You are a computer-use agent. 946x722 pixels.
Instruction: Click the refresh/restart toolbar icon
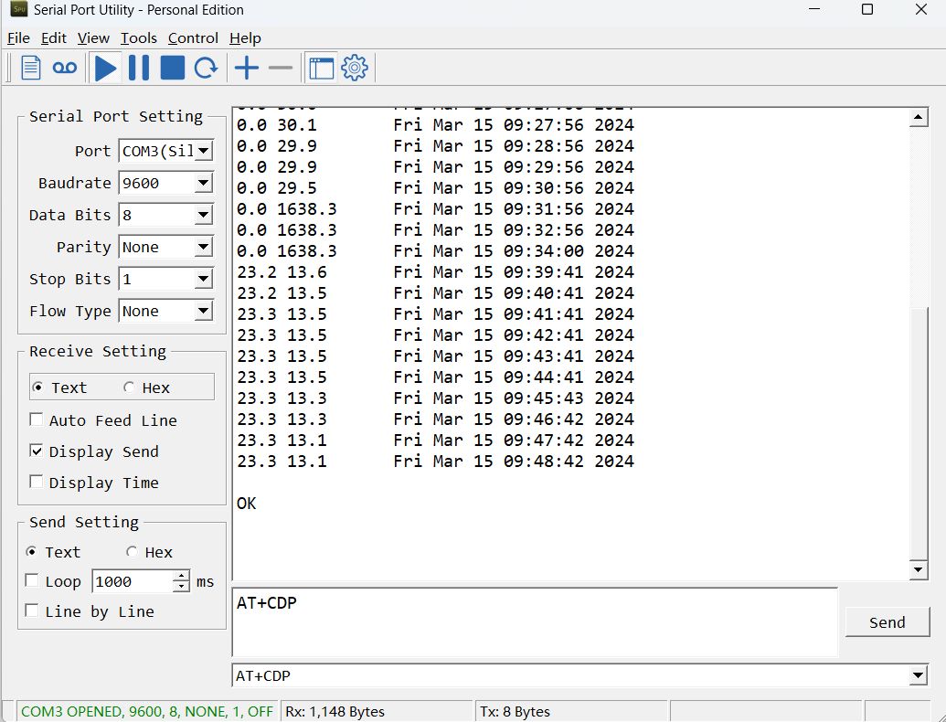pyautogui.click(x=206, y=68)
